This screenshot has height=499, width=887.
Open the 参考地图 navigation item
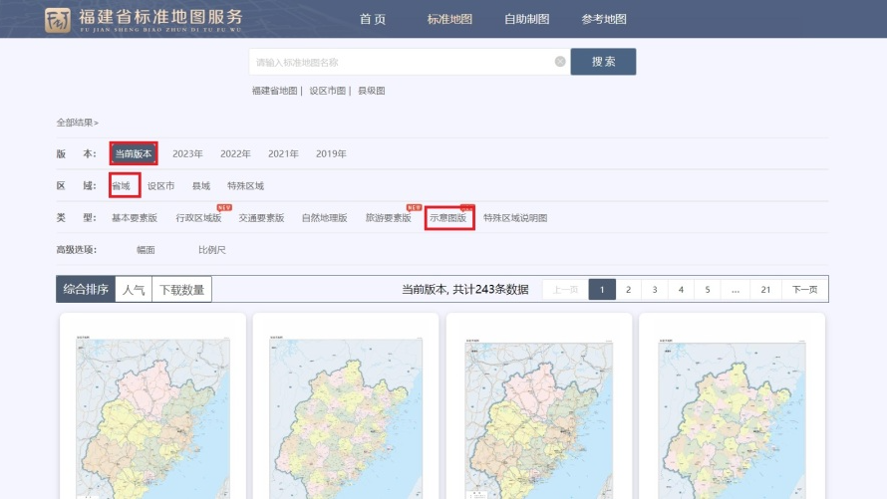coord(604,19)
